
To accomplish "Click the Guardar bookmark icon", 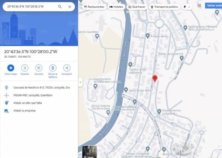I will (x=25, y=68).
